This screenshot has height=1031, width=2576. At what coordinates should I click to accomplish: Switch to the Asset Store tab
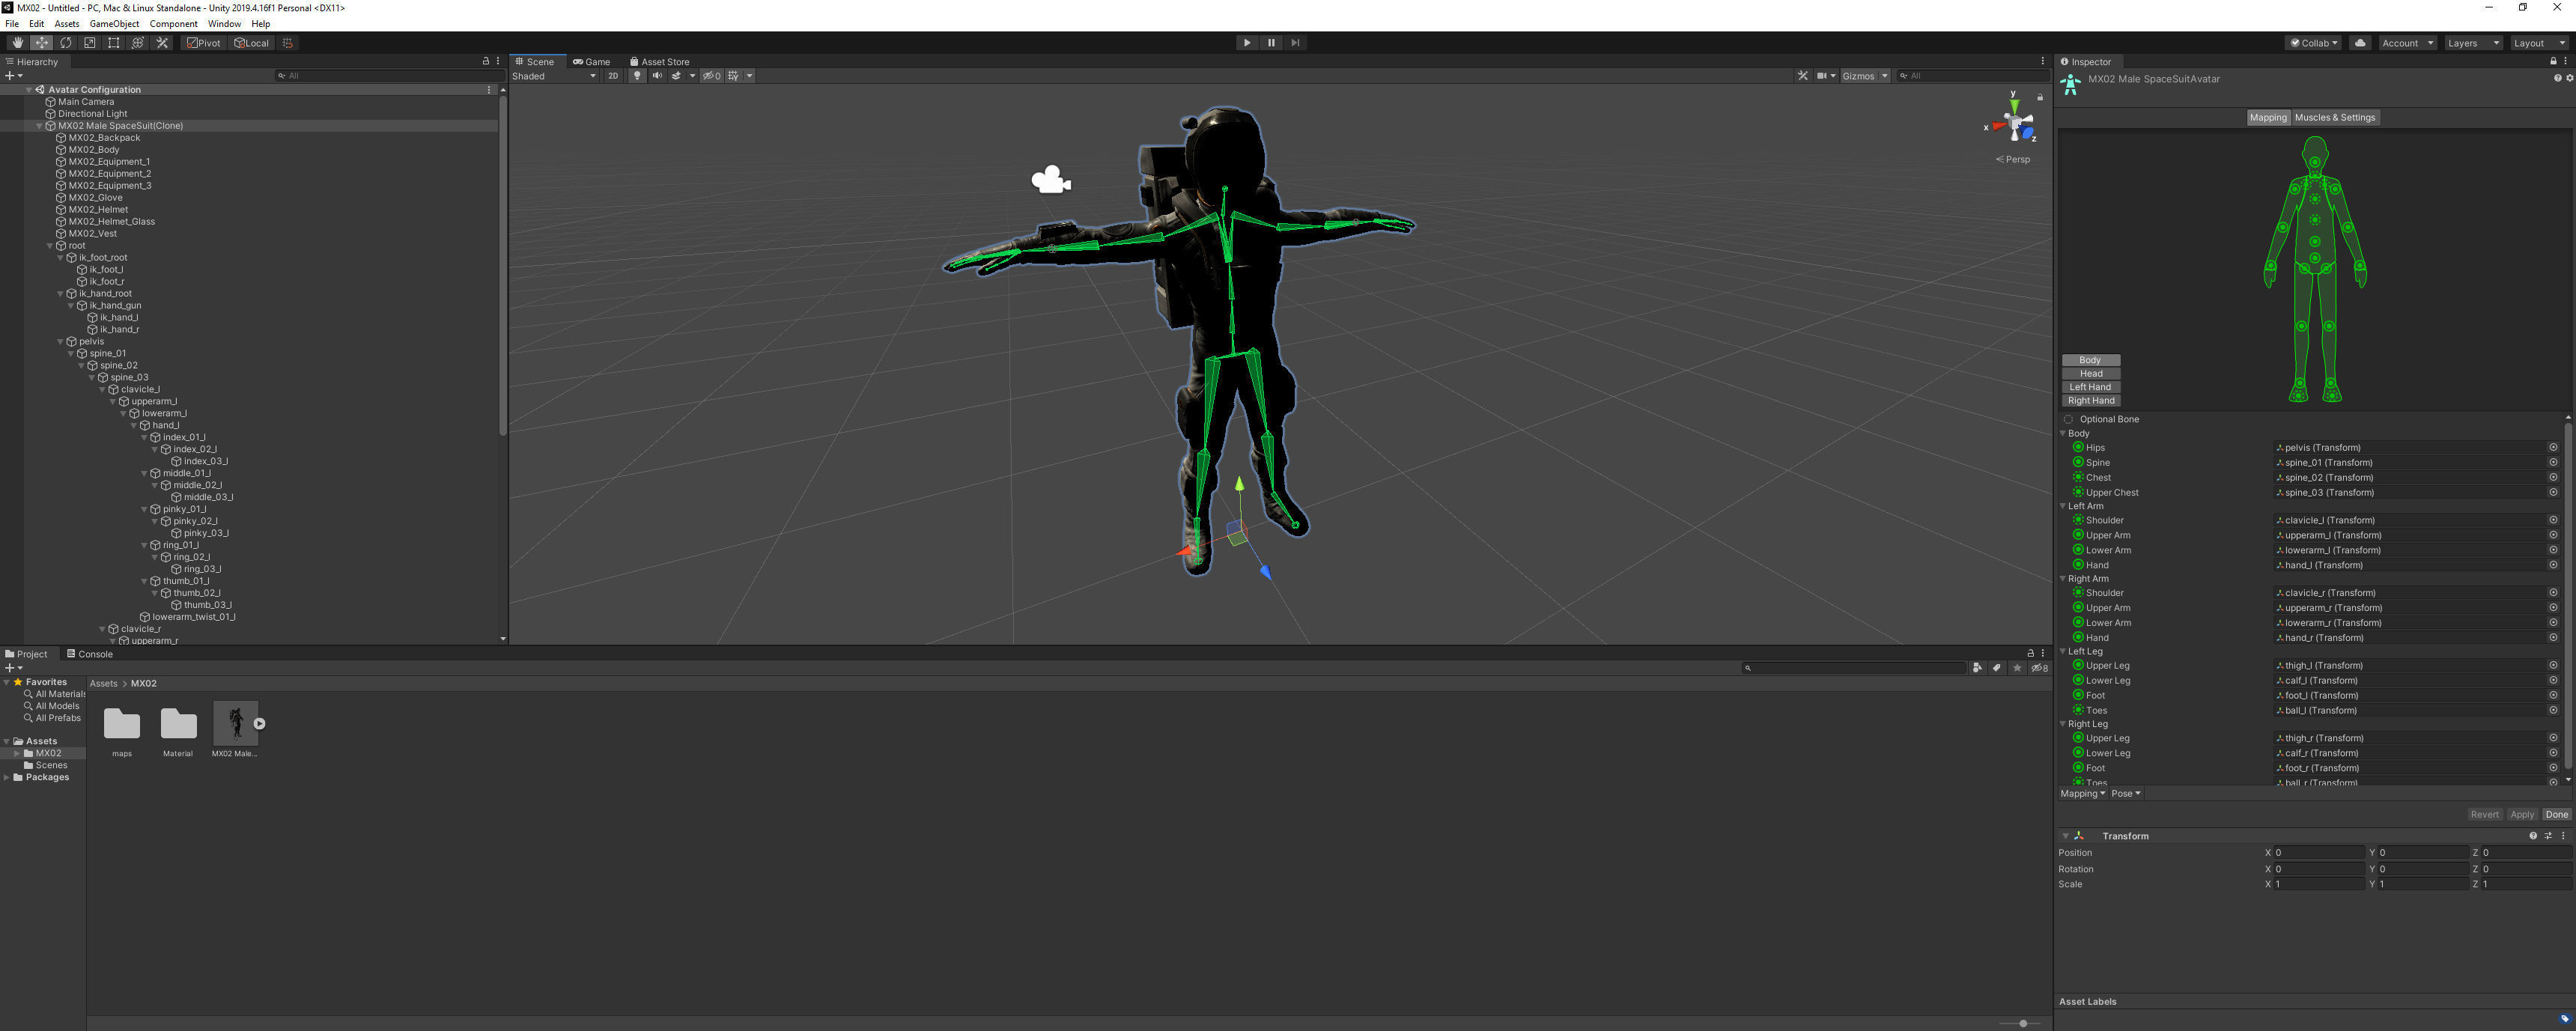coord(659,62)
